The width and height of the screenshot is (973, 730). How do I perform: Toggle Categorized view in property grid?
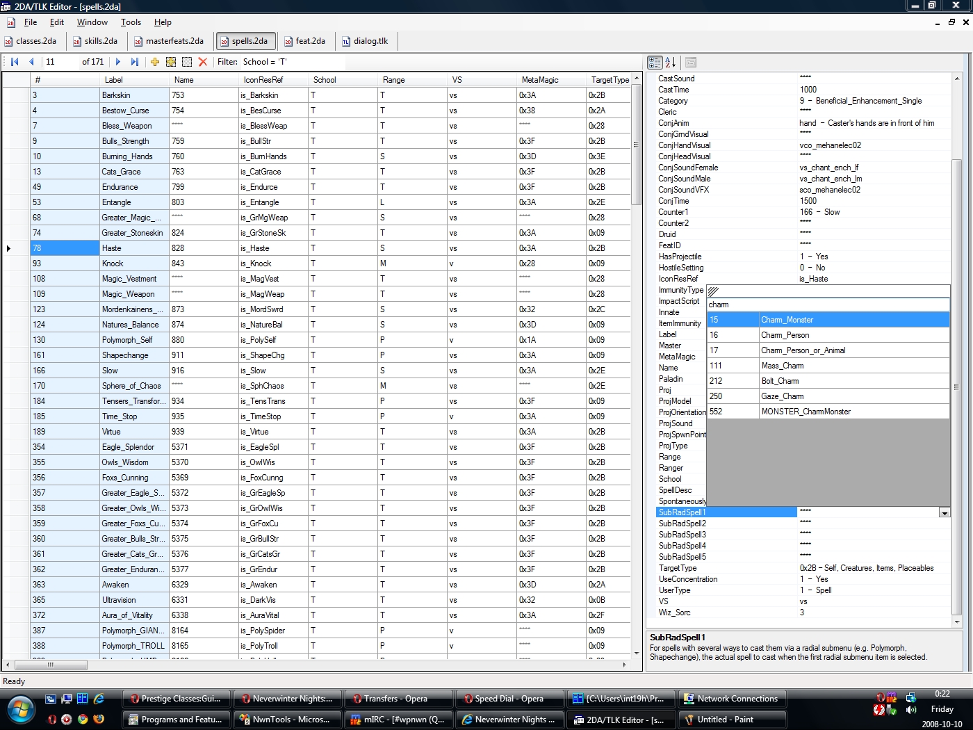click(x=655, y=63)
